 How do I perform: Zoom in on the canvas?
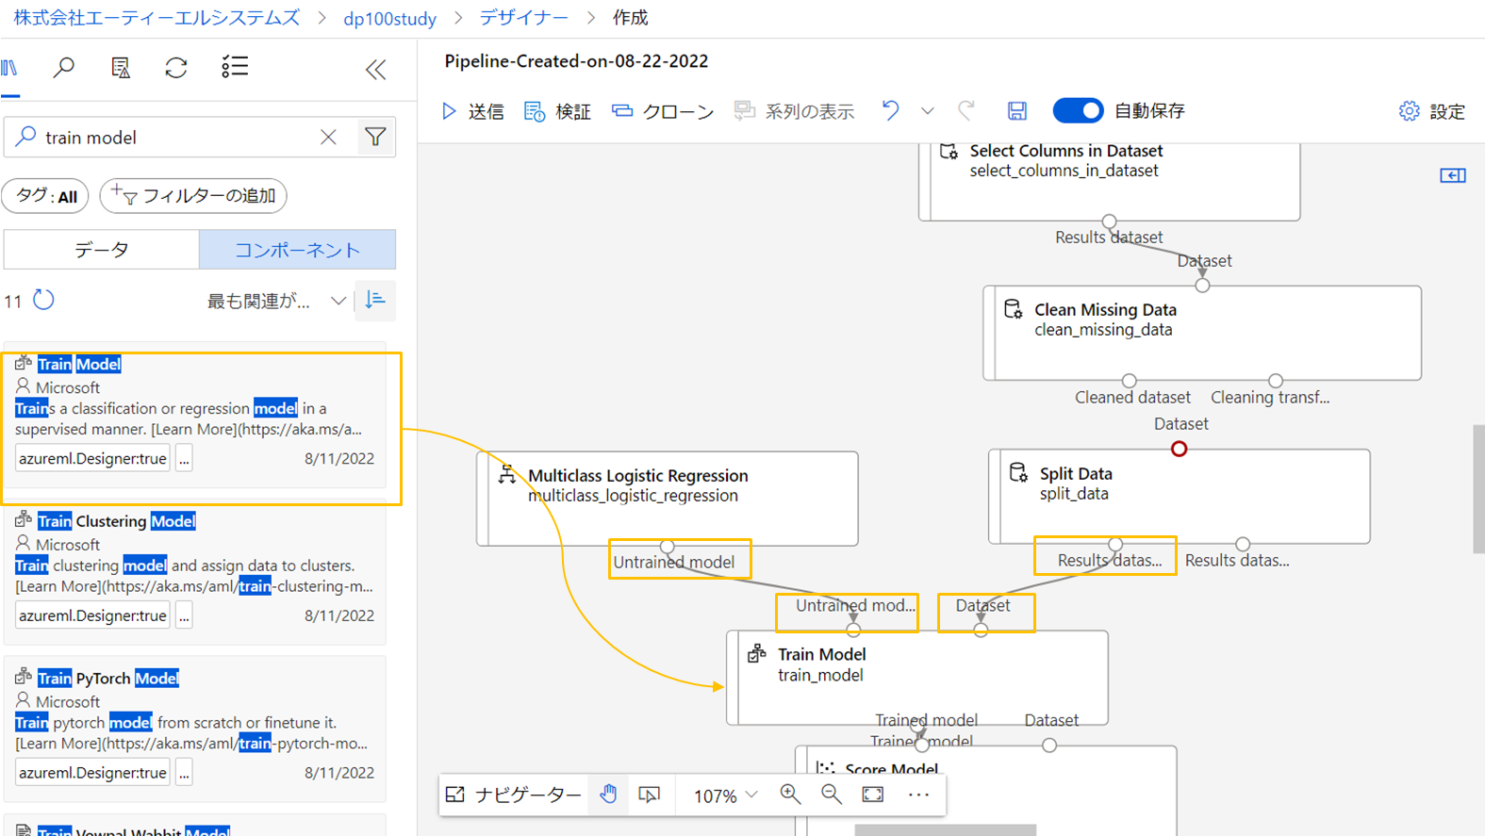[x=790, y=795]
